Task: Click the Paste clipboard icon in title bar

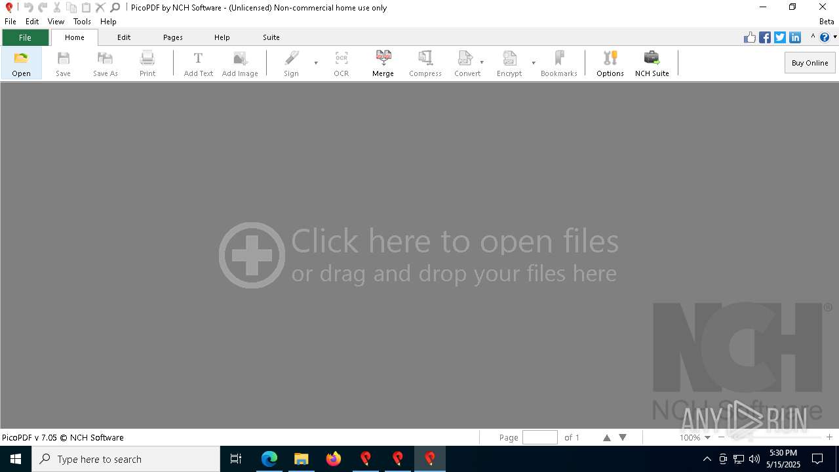Action: click(x=86, y=7)
